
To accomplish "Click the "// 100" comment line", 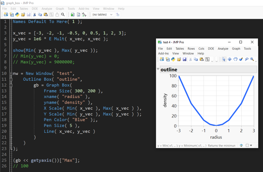I will [21, 166].
